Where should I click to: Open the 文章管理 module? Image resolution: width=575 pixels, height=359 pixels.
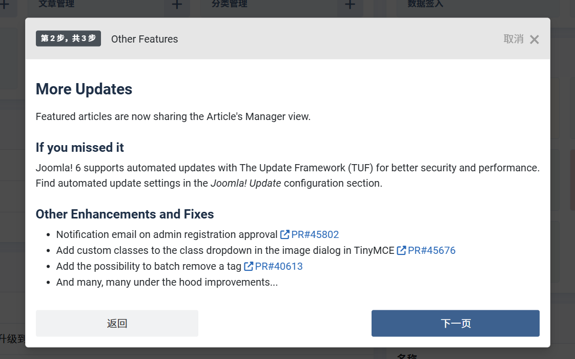tap(56, 4)
